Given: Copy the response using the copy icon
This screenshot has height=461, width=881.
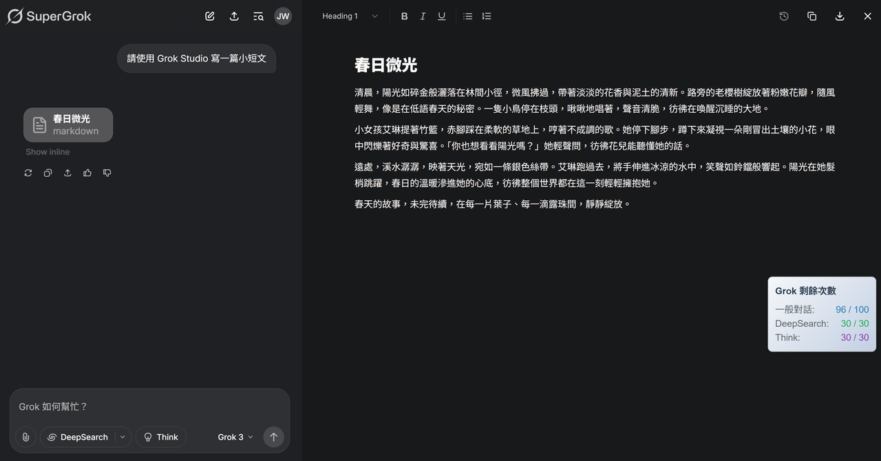Looking at the screenshot, I should 47,173.
